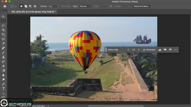191x107 pixels.
Task: Go to the Home screen
Action: pyautogui.click(x=5, y=6)
